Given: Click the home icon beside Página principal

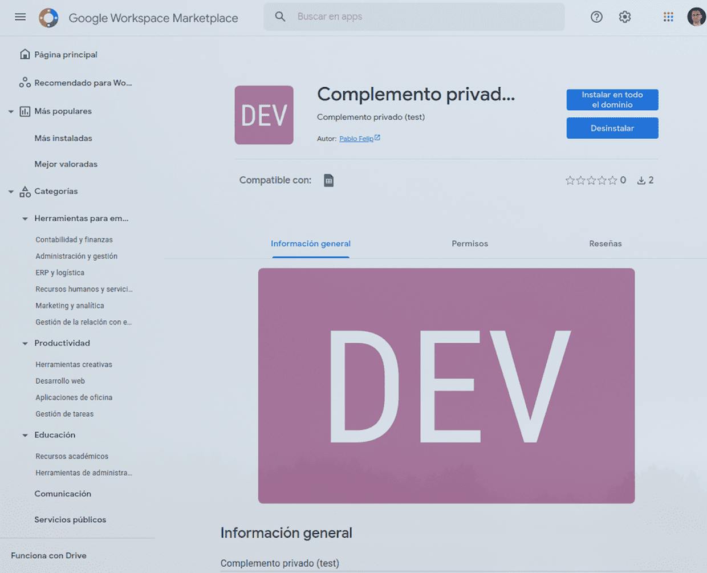Looking at the screenshot, I should [25, 54].
